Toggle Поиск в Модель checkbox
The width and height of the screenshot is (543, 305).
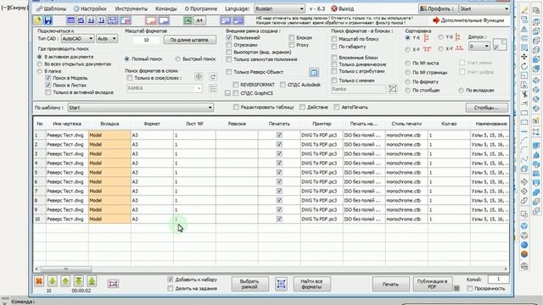tap(48, 78)
